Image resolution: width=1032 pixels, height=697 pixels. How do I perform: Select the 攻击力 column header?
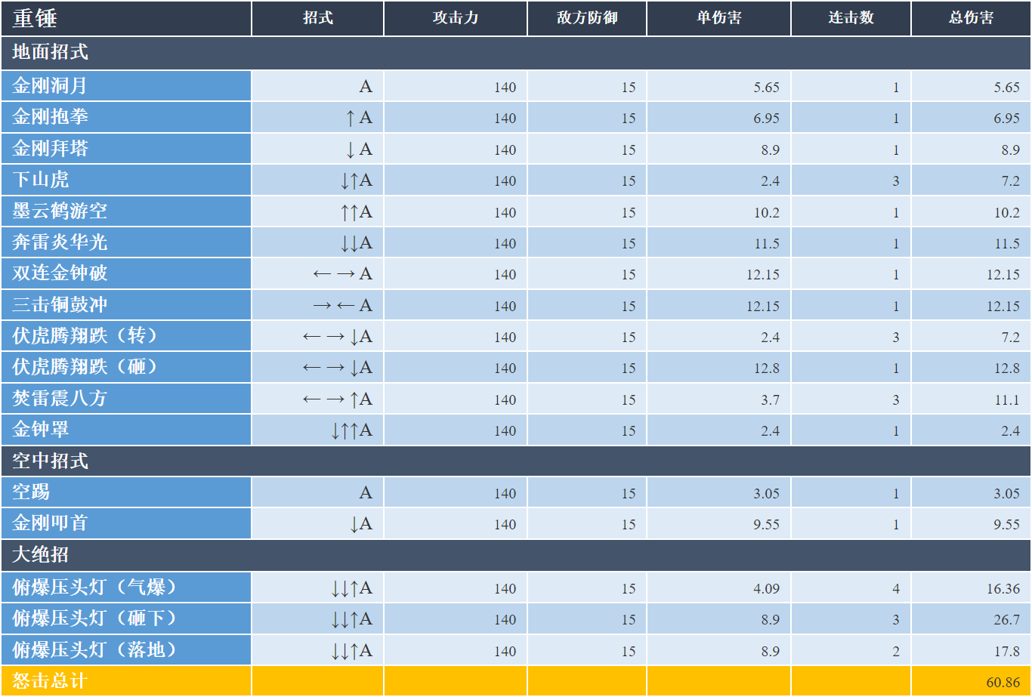point(456,18)
